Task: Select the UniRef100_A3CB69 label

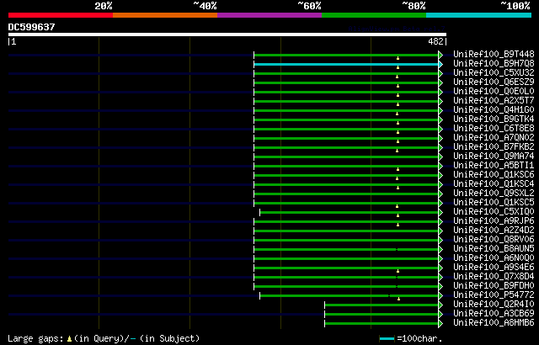Action: pyautogui.click(x=494, y=314)
